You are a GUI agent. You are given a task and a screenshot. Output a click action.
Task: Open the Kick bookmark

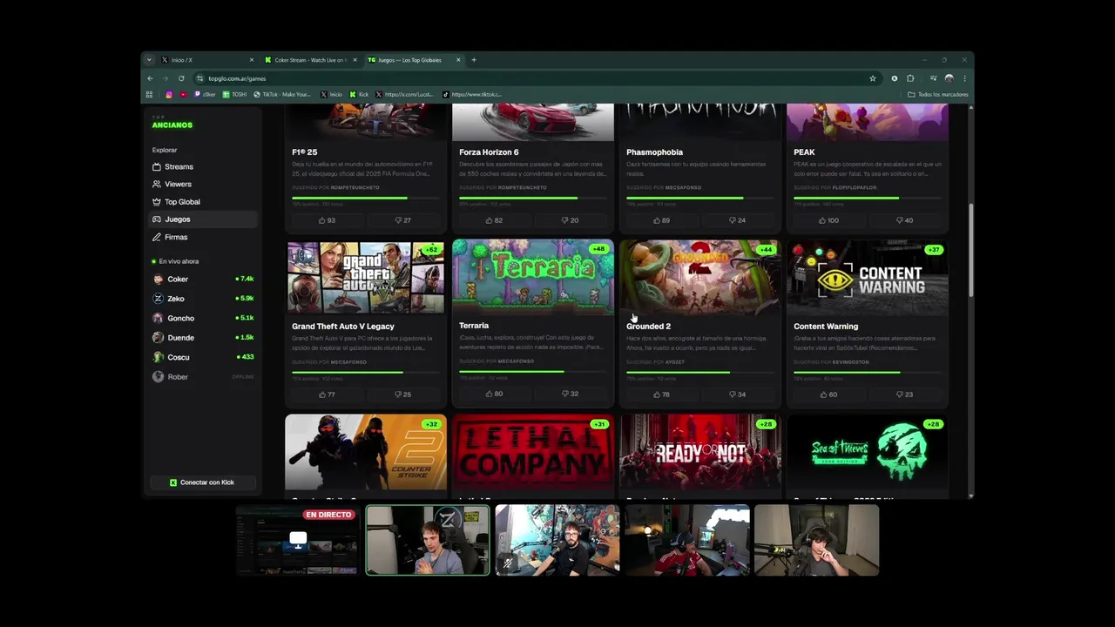pyautogui.click(x=359, y=94)
